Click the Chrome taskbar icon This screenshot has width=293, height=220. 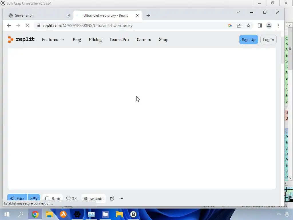pos(35,214)
